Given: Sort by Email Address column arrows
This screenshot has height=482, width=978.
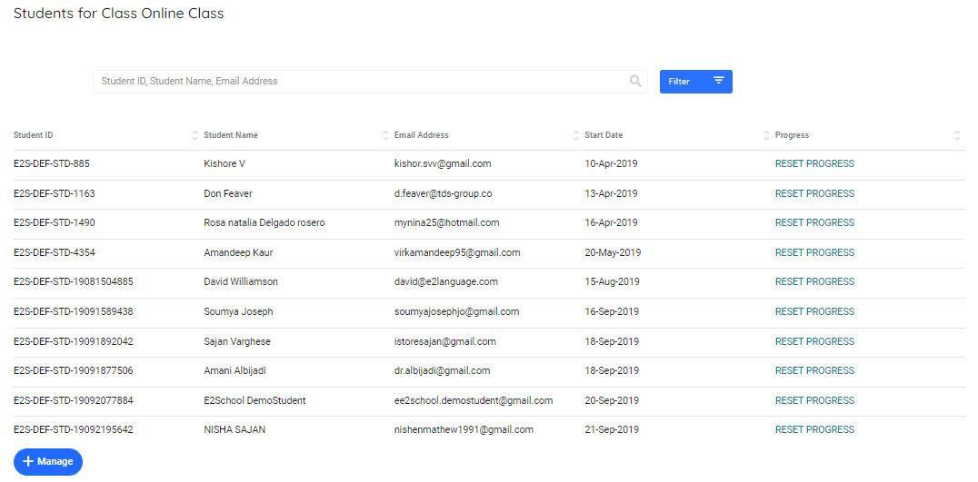Looking at the screenshot, I should [576, 135].
